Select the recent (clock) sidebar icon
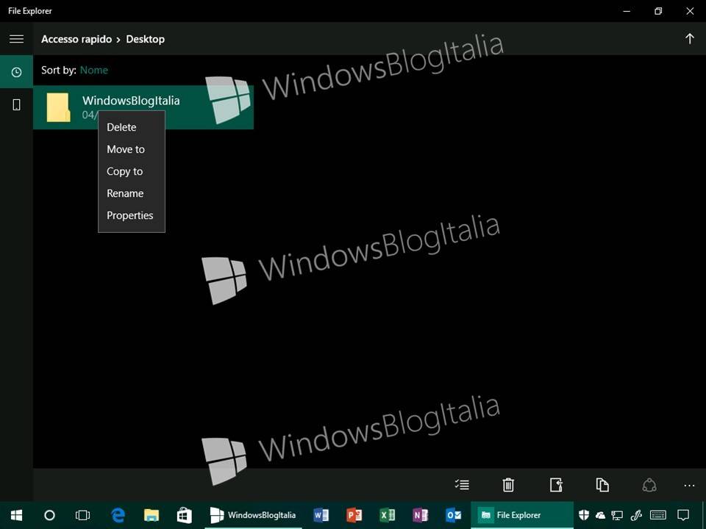Viewport: 706px width, 529px height. pos(16,72)
